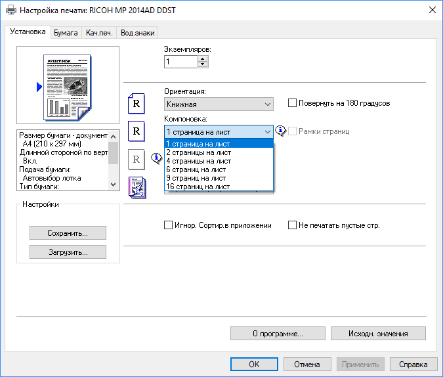Click the greyed-out page icon
Image resolution: width=443 pixels, height=377 pixels.
click(136, 158)
